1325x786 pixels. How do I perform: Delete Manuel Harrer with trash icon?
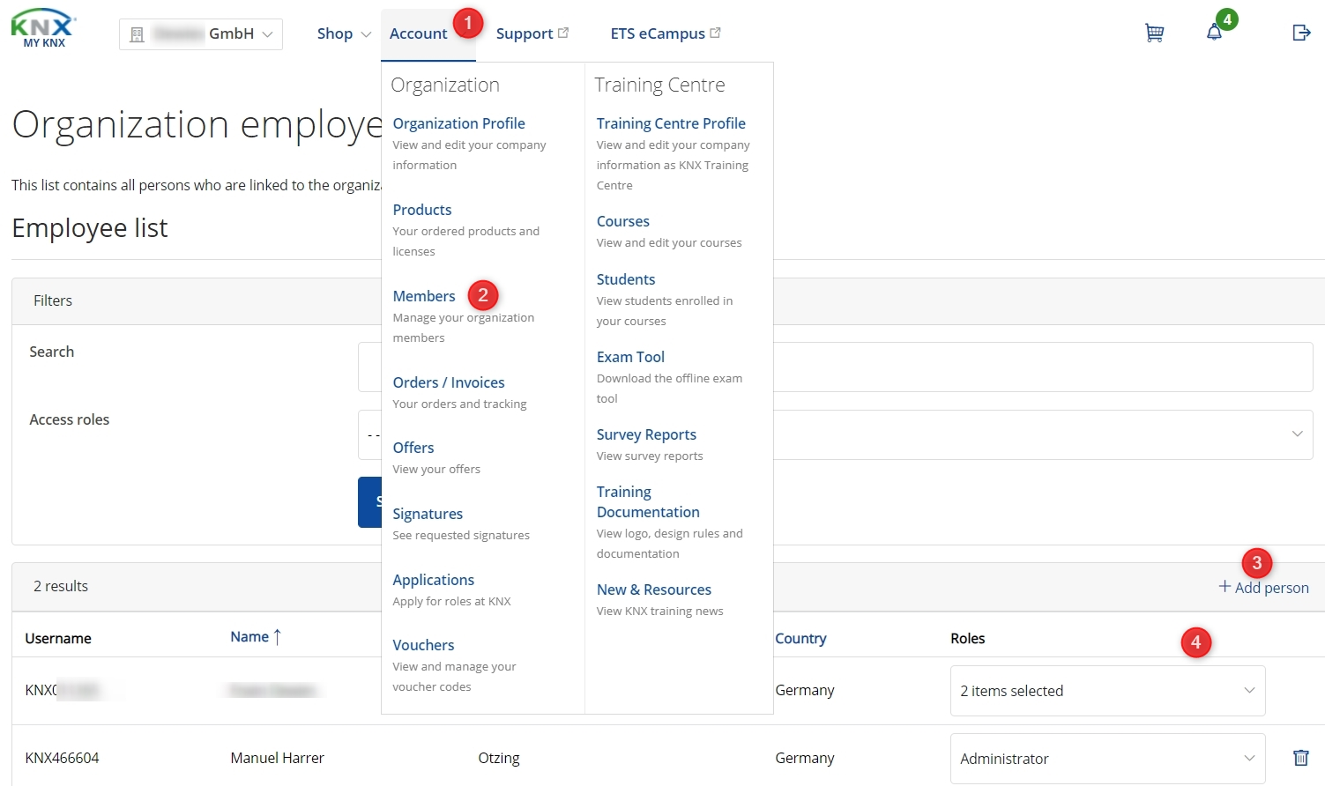click(1300, 758)
